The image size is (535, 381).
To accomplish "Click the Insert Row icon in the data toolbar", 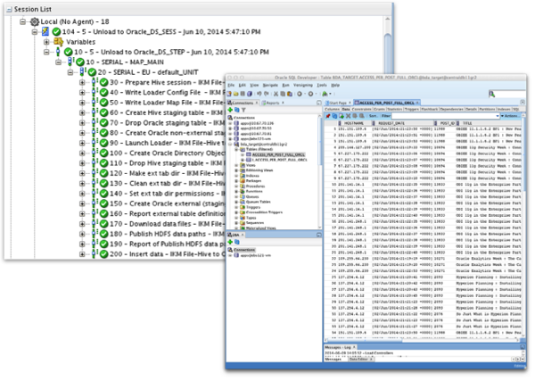I will coord(342,116).
